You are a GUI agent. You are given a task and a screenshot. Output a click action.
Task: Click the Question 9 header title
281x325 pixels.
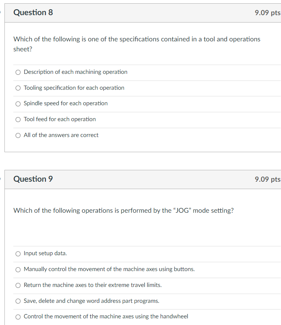pos(33,179)
